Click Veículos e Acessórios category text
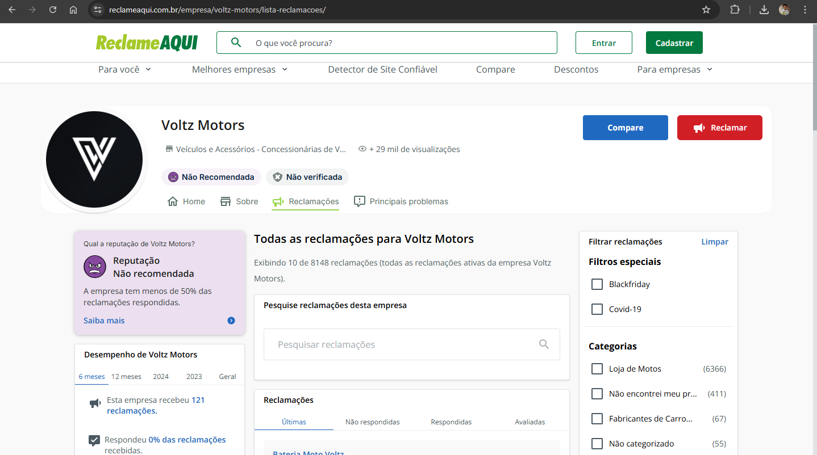817x455 pixels. click(261, 149)
